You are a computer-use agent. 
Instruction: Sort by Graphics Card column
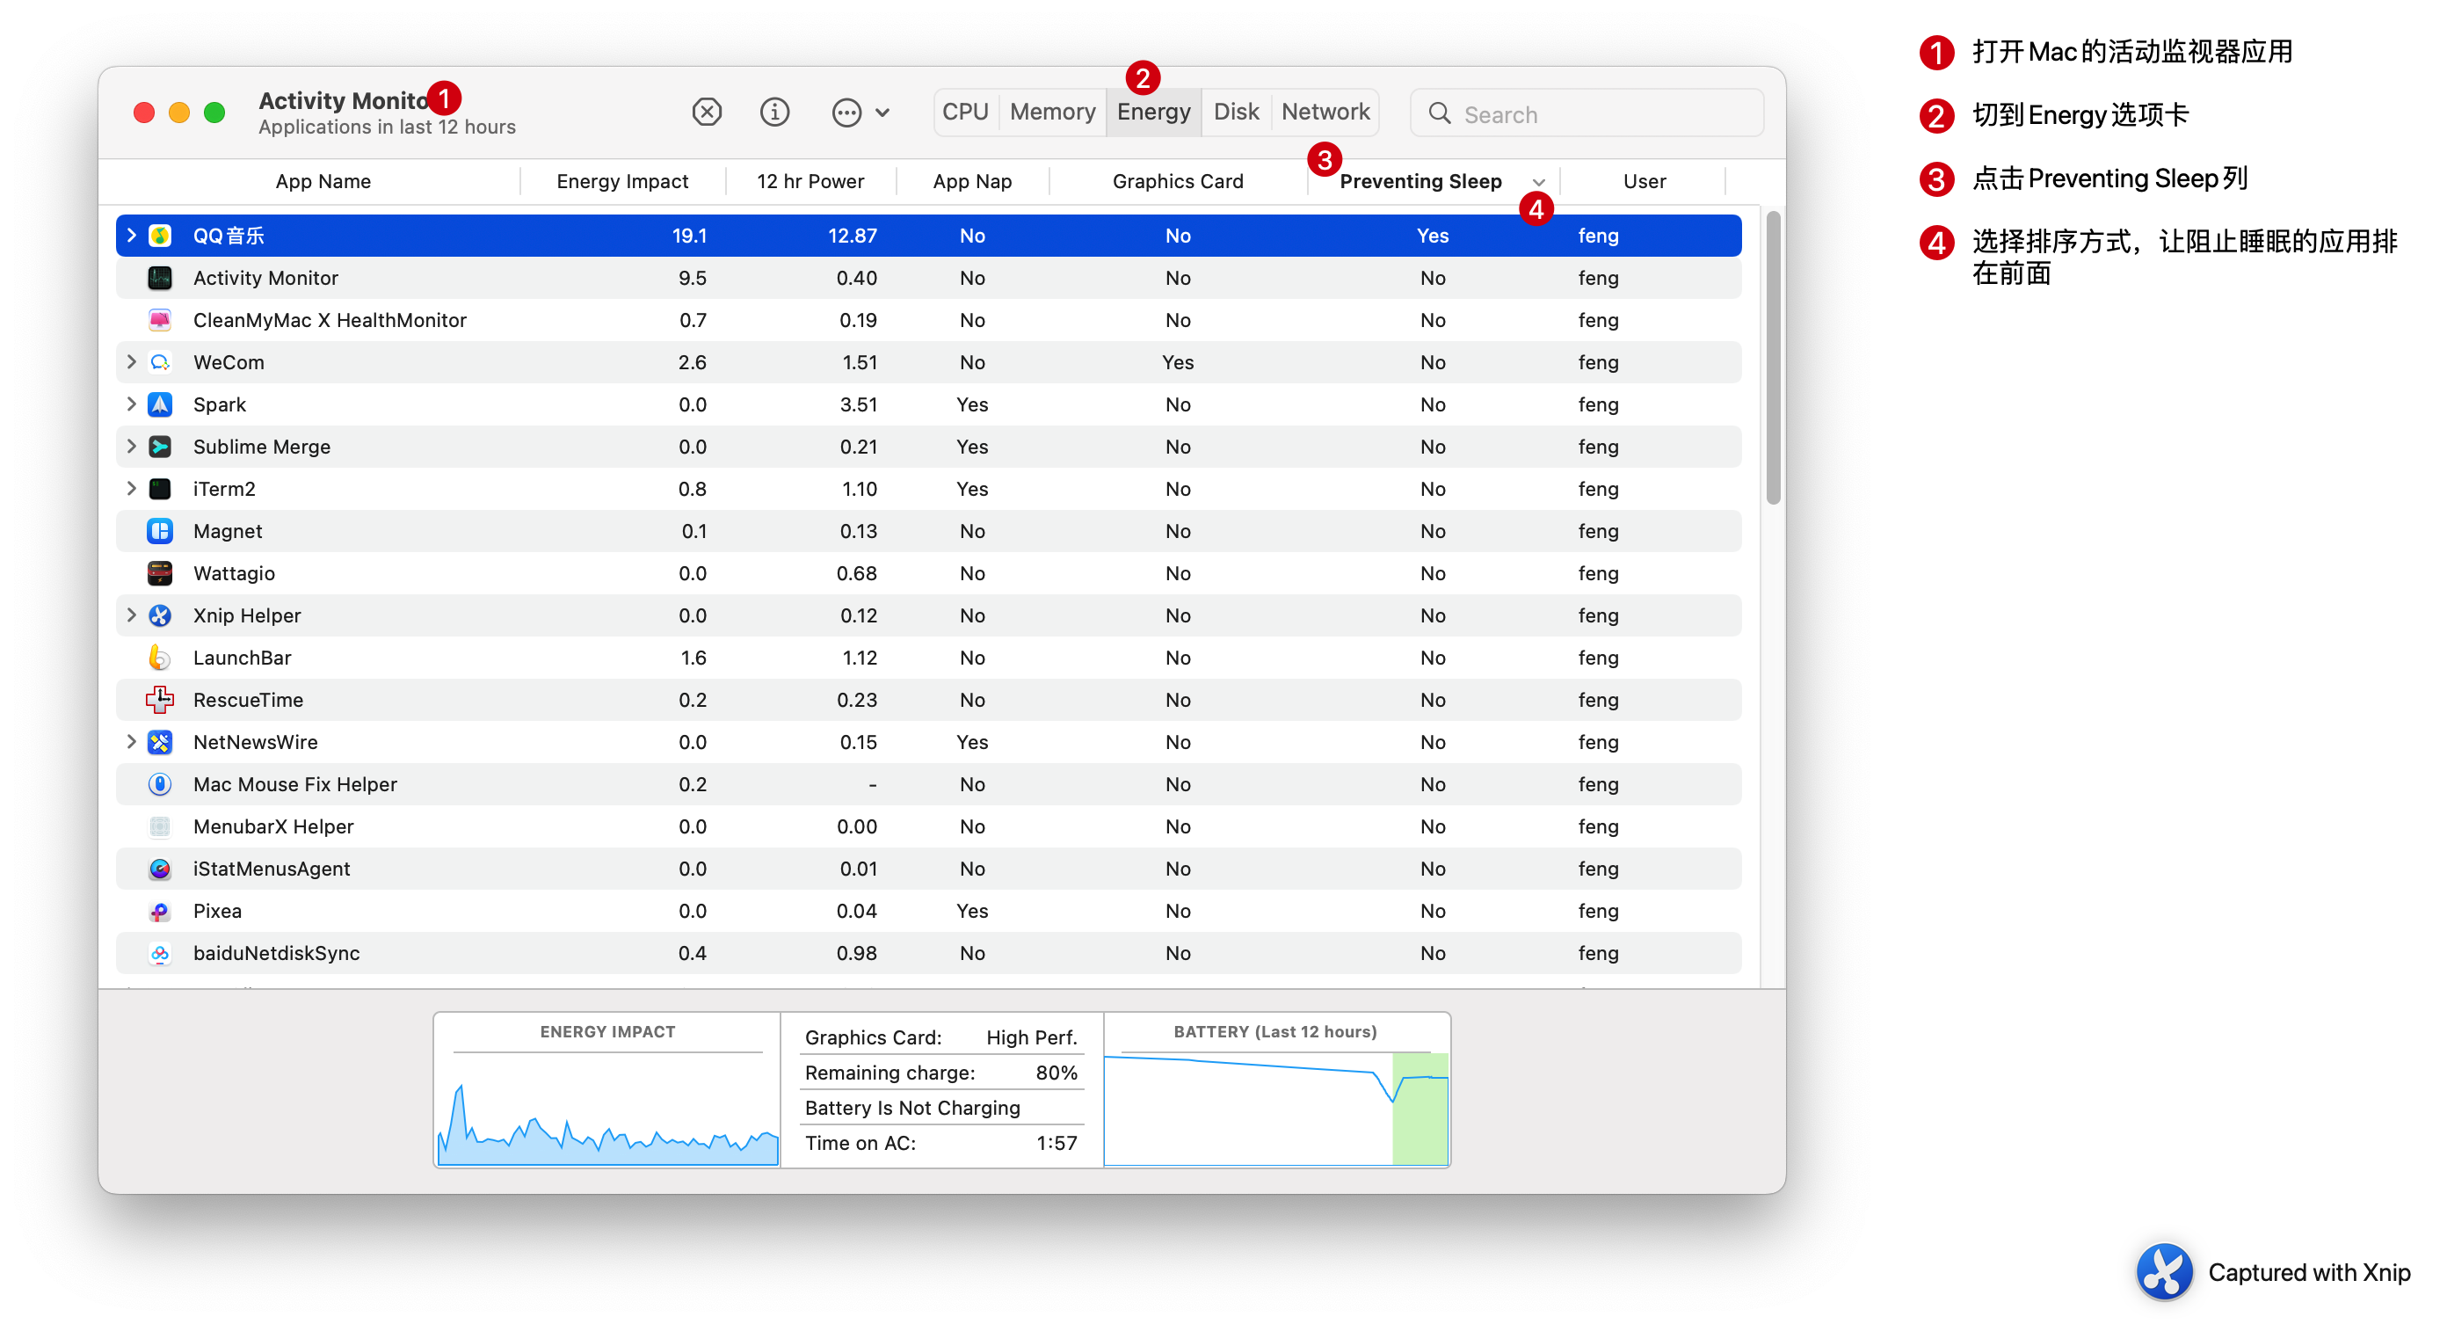[1177, 180]
